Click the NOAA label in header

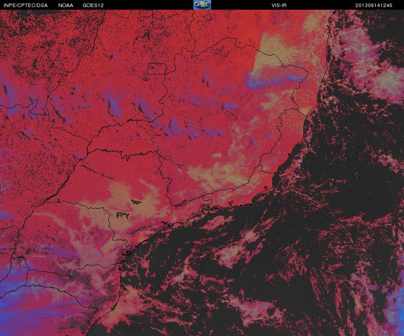click(x=66, y=5)
